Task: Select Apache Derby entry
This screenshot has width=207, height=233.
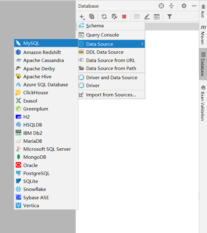Action: click(x=46, y=68)
